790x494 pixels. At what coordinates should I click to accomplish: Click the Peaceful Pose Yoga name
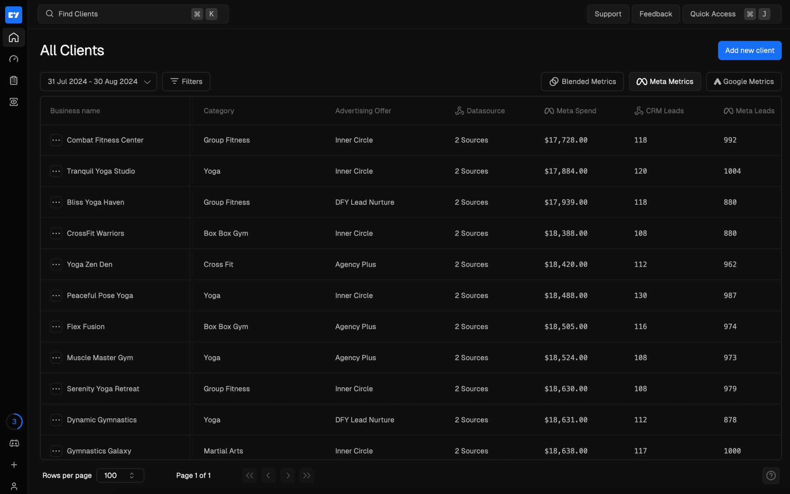[x=100, y=295]
